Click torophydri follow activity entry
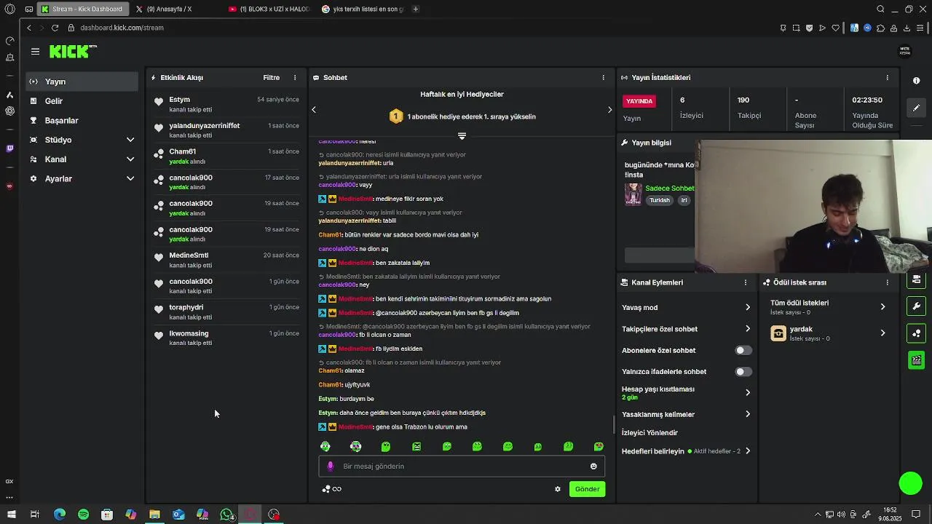932x524 pixels. click(226, 312)
